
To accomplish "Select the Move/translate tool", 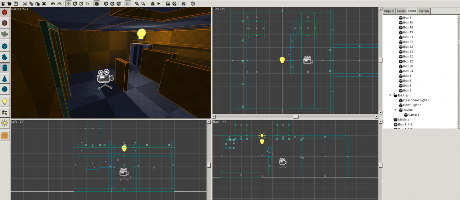I will 69,3.
